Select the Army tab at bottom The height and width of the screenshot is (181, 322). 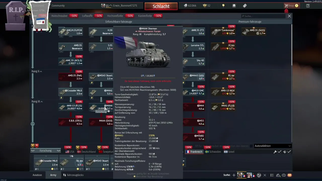53,175
